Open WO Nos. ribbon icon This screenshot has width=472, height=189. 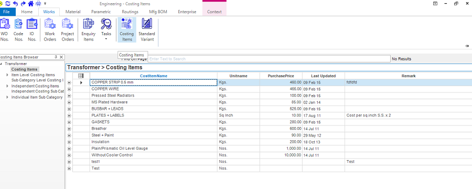[x=4, y=30]
